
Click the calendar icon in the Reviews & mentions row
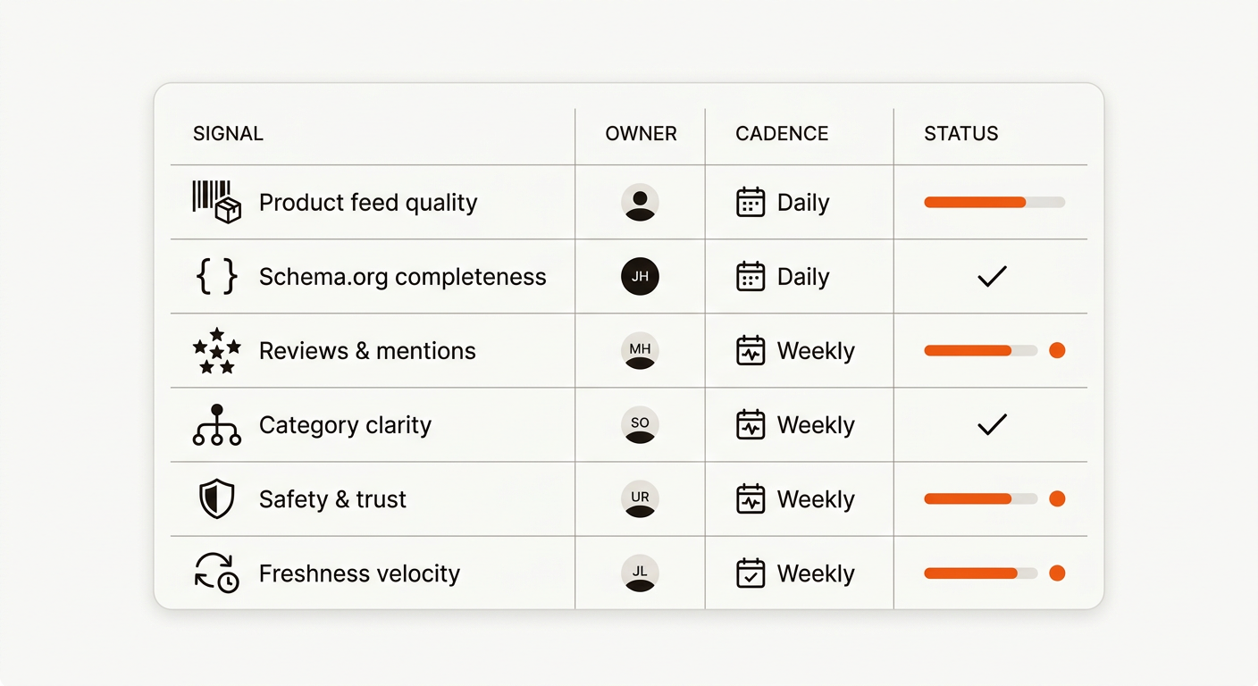[x=751, y=350]
